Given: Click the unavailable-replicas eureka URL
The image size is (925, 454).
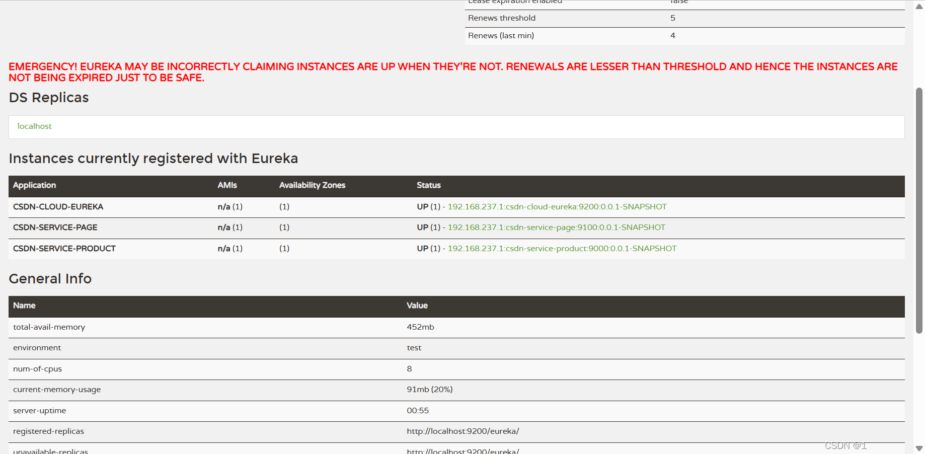Looking at the screenshot, I should 463,450.
